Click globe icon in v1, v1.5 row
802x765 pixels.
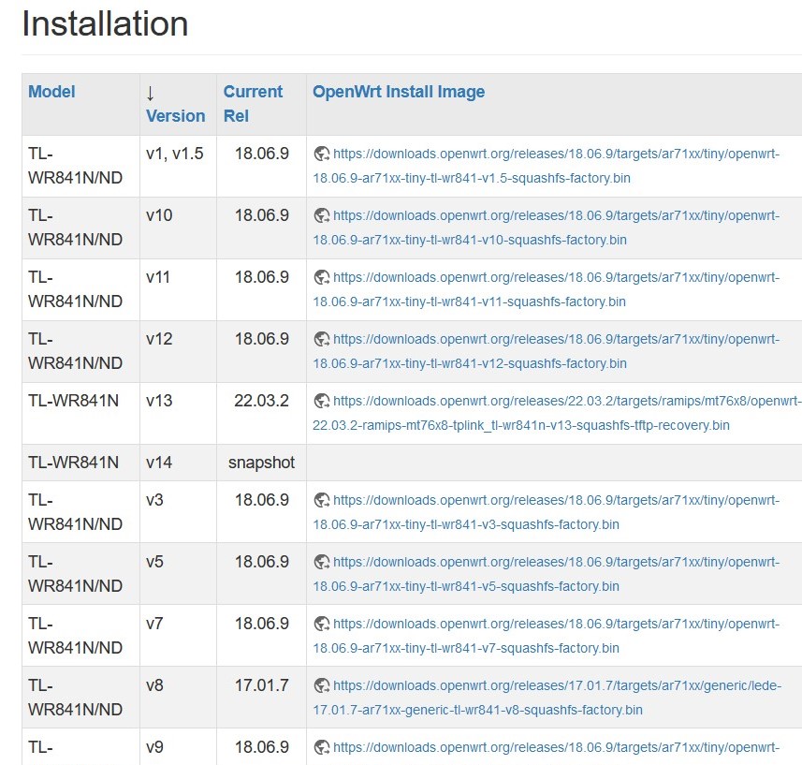click(321, 154)
